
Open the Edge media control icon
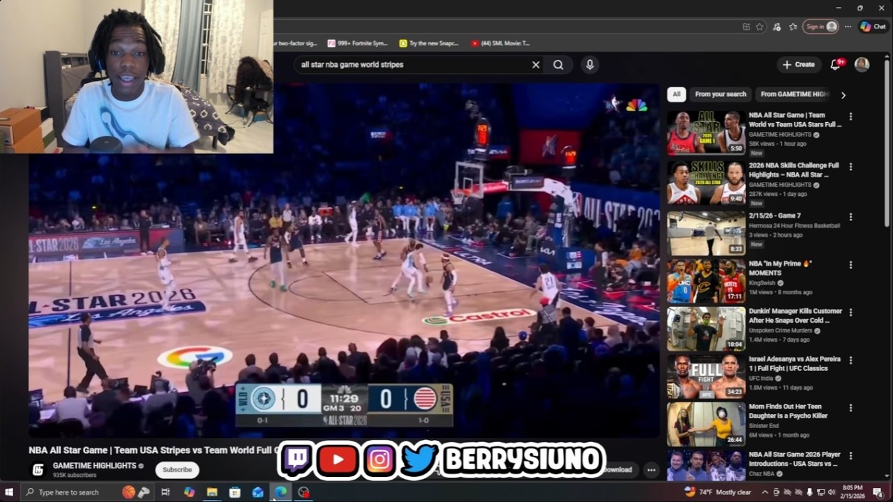click(x=776, y=26)
